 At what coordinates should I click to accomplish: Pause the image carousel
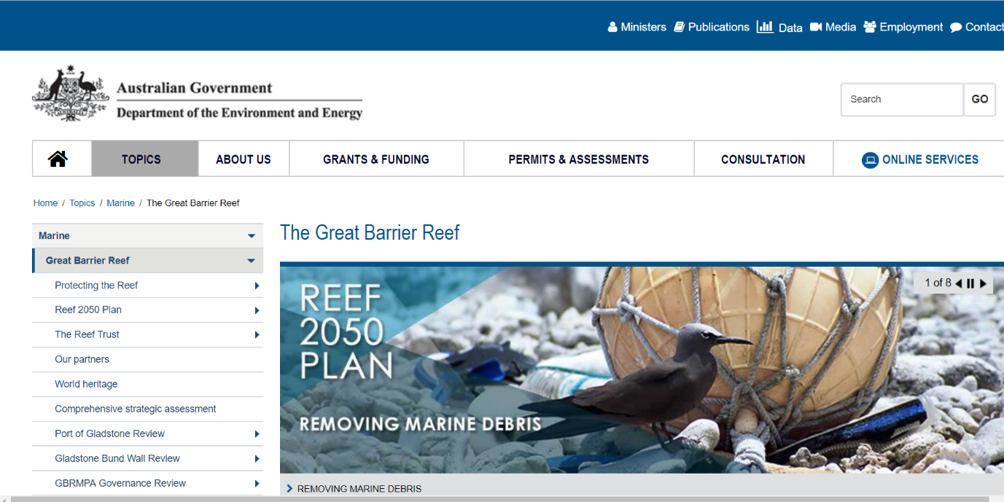970,283
